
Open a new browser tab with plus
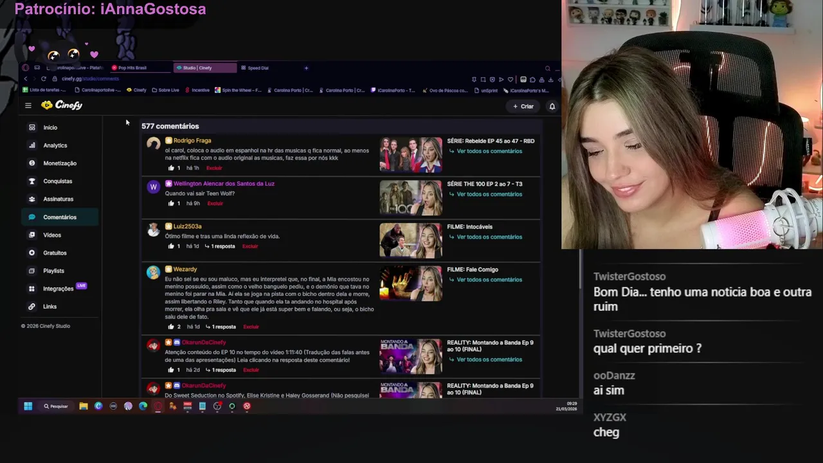click(306, 68)
